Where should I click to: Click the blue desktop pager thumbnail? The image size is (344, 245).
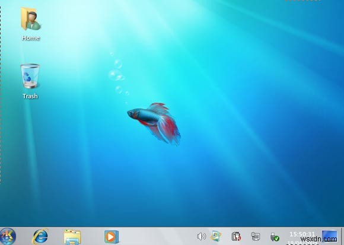tap(330, 236)
